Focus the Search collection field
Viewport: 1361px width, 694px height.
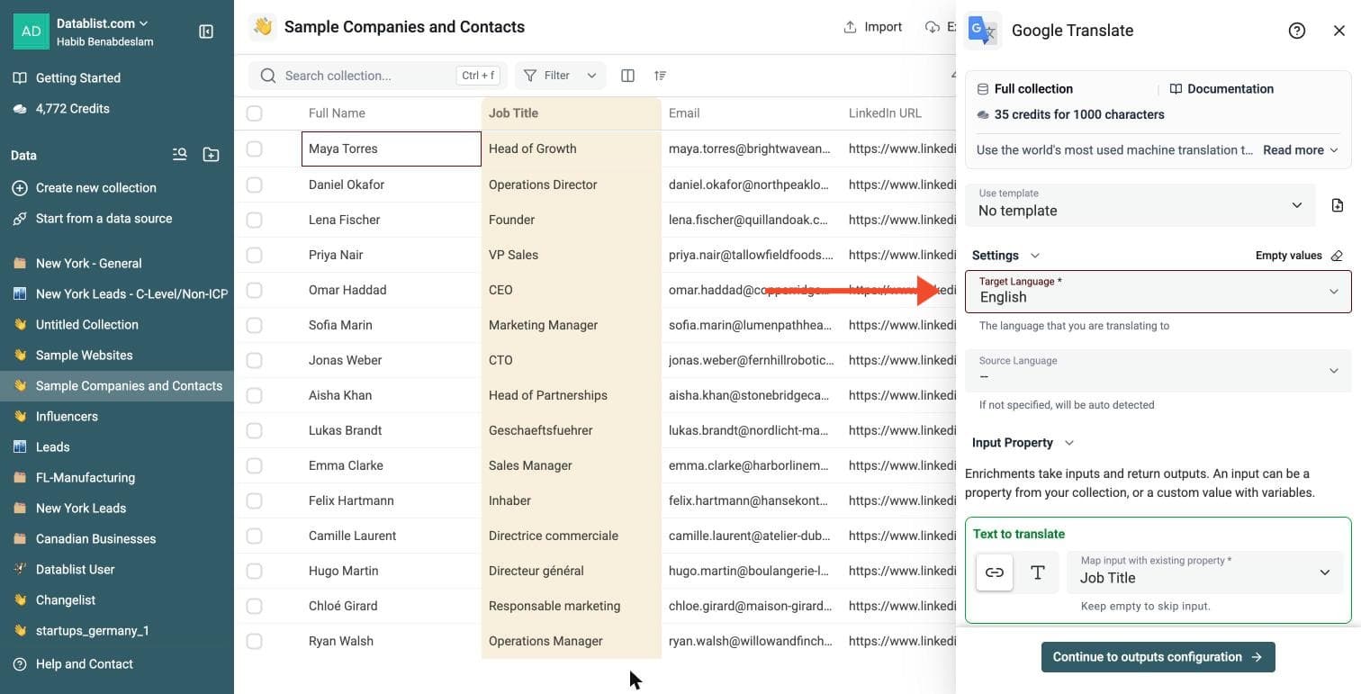coord(378,76)
